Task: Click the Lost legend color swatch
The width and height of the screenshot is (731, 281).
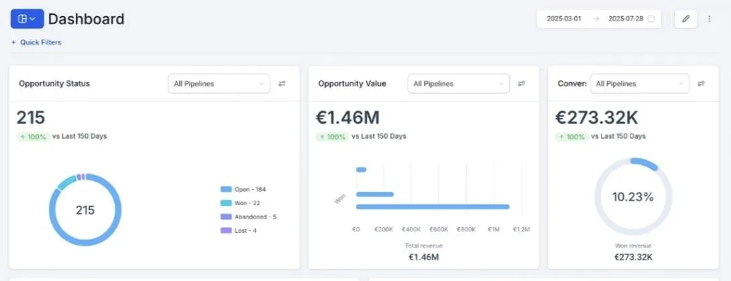Action: point(225,231)
